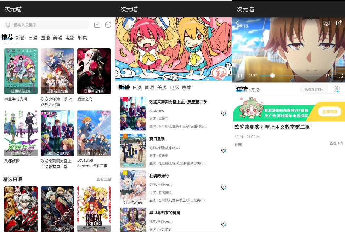Click title 夏日重现 in list
Viewport: 345px width, 232px height.
coord(157,139)
